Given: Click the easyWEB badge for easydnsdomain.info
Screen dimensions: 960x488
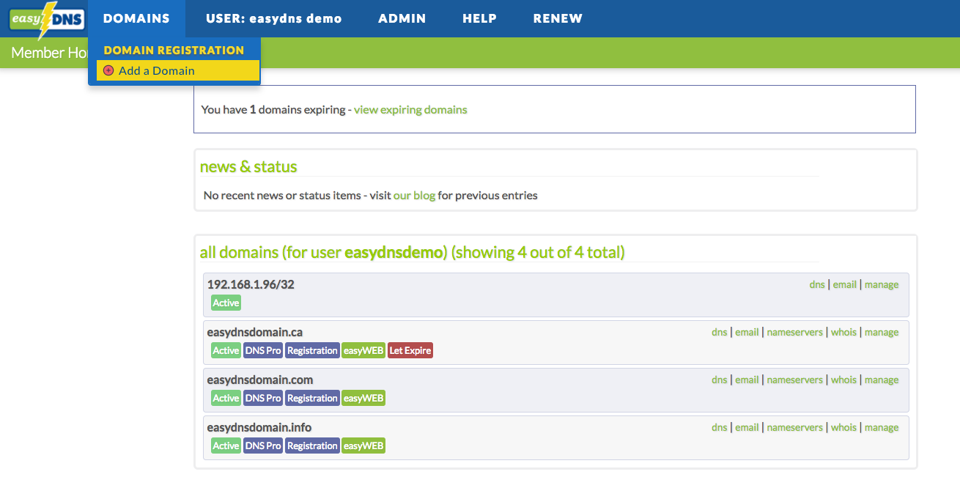Looking at the screenshot, I should [x=363, y=446].
